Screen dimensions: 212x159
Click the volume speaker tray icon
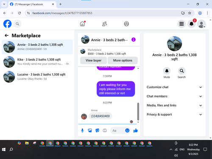coord(176,156)
